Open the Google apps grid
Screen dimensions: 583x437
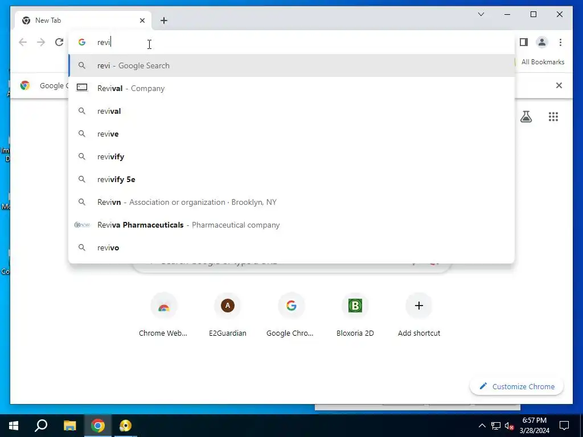click(x=553, y=117)
